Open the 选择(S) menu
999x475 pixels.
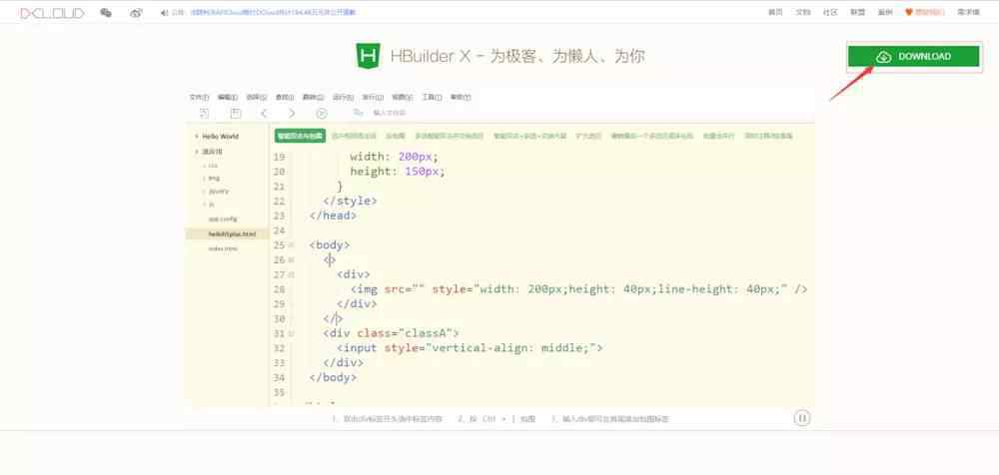tap(256, 98)
